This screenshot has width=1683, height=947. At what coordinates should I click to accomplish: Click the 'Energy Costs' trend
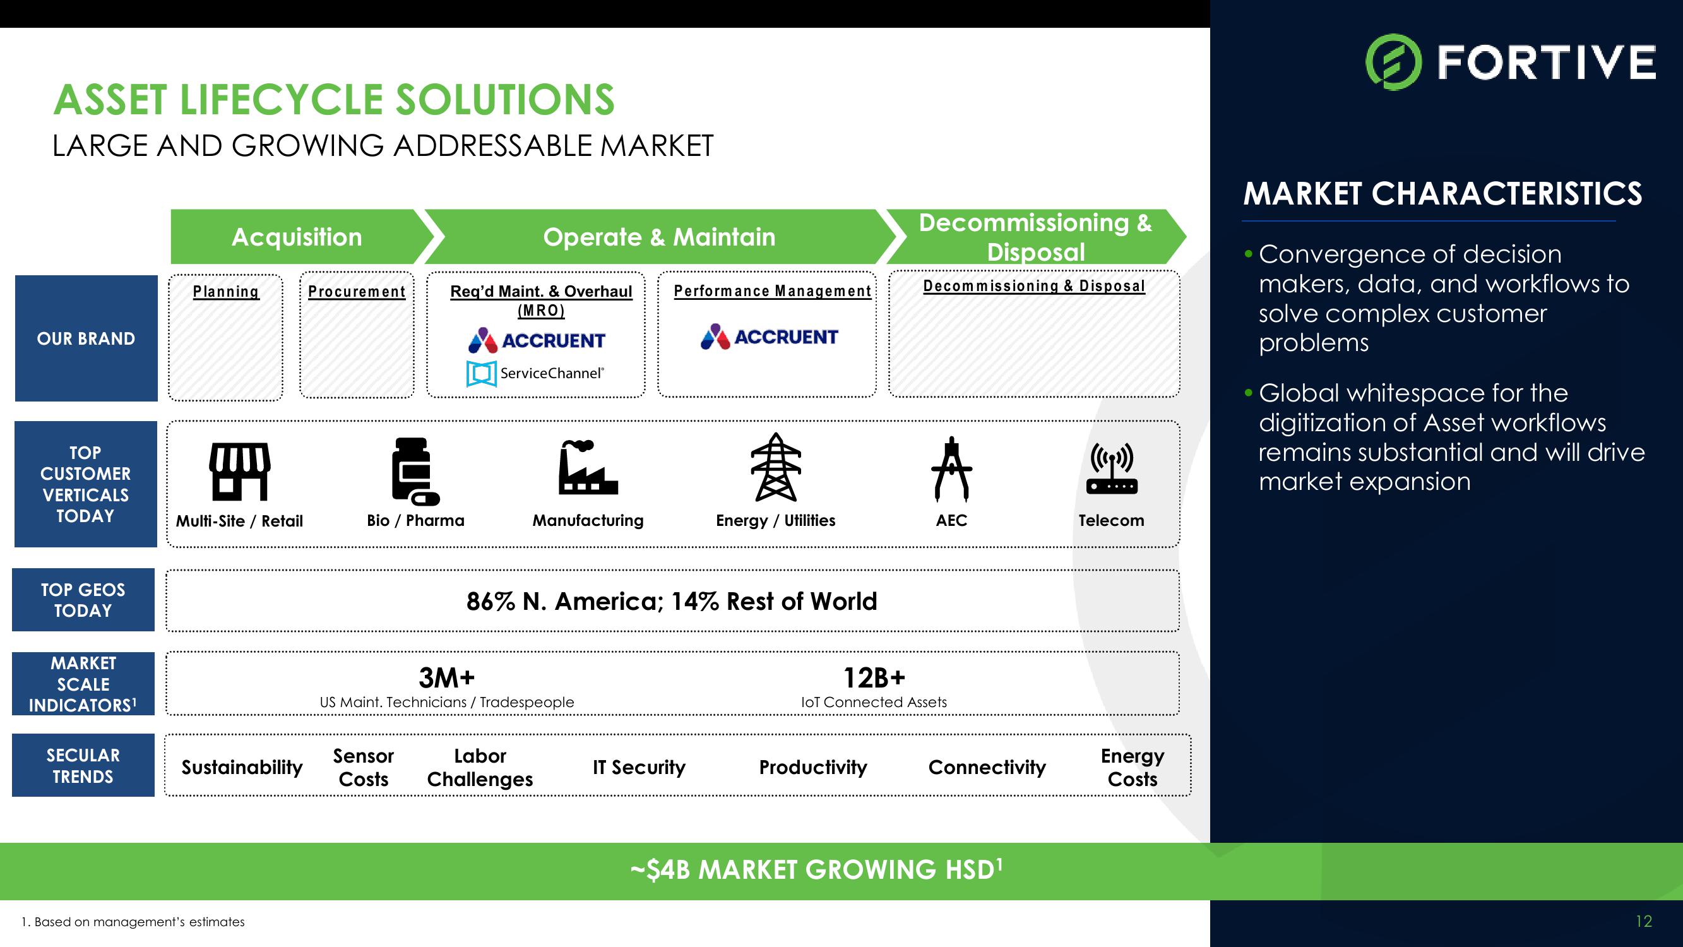(1133, 767)
